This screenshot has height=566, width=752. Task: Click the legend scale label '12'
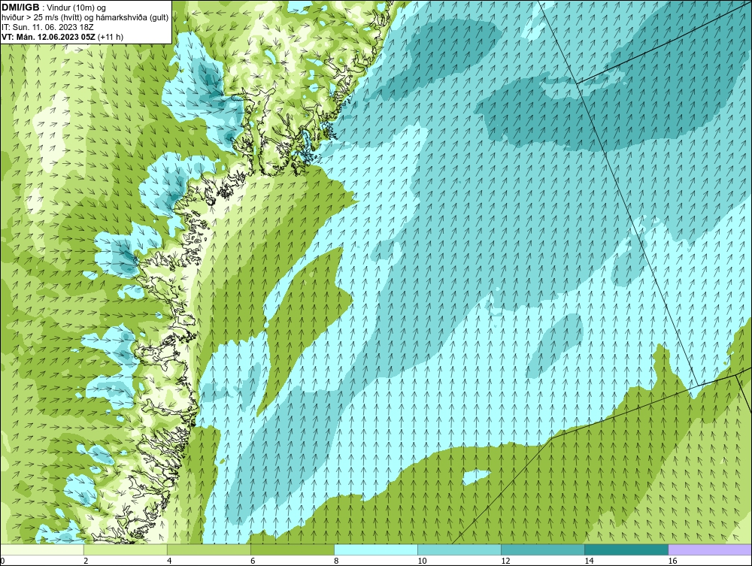click(505, 561)
